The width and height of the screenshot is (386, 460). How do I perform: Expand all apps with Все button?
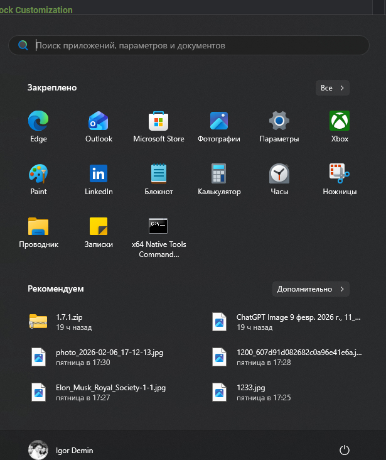332,88
